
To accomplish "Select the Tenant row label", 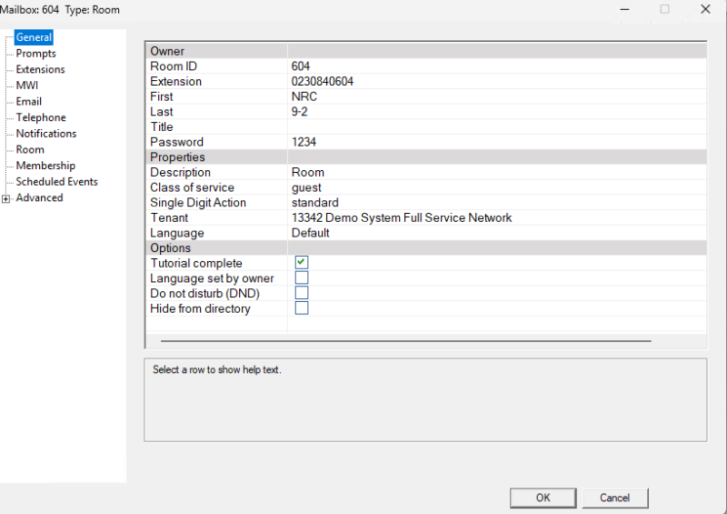I will click(x=169, y=217).
